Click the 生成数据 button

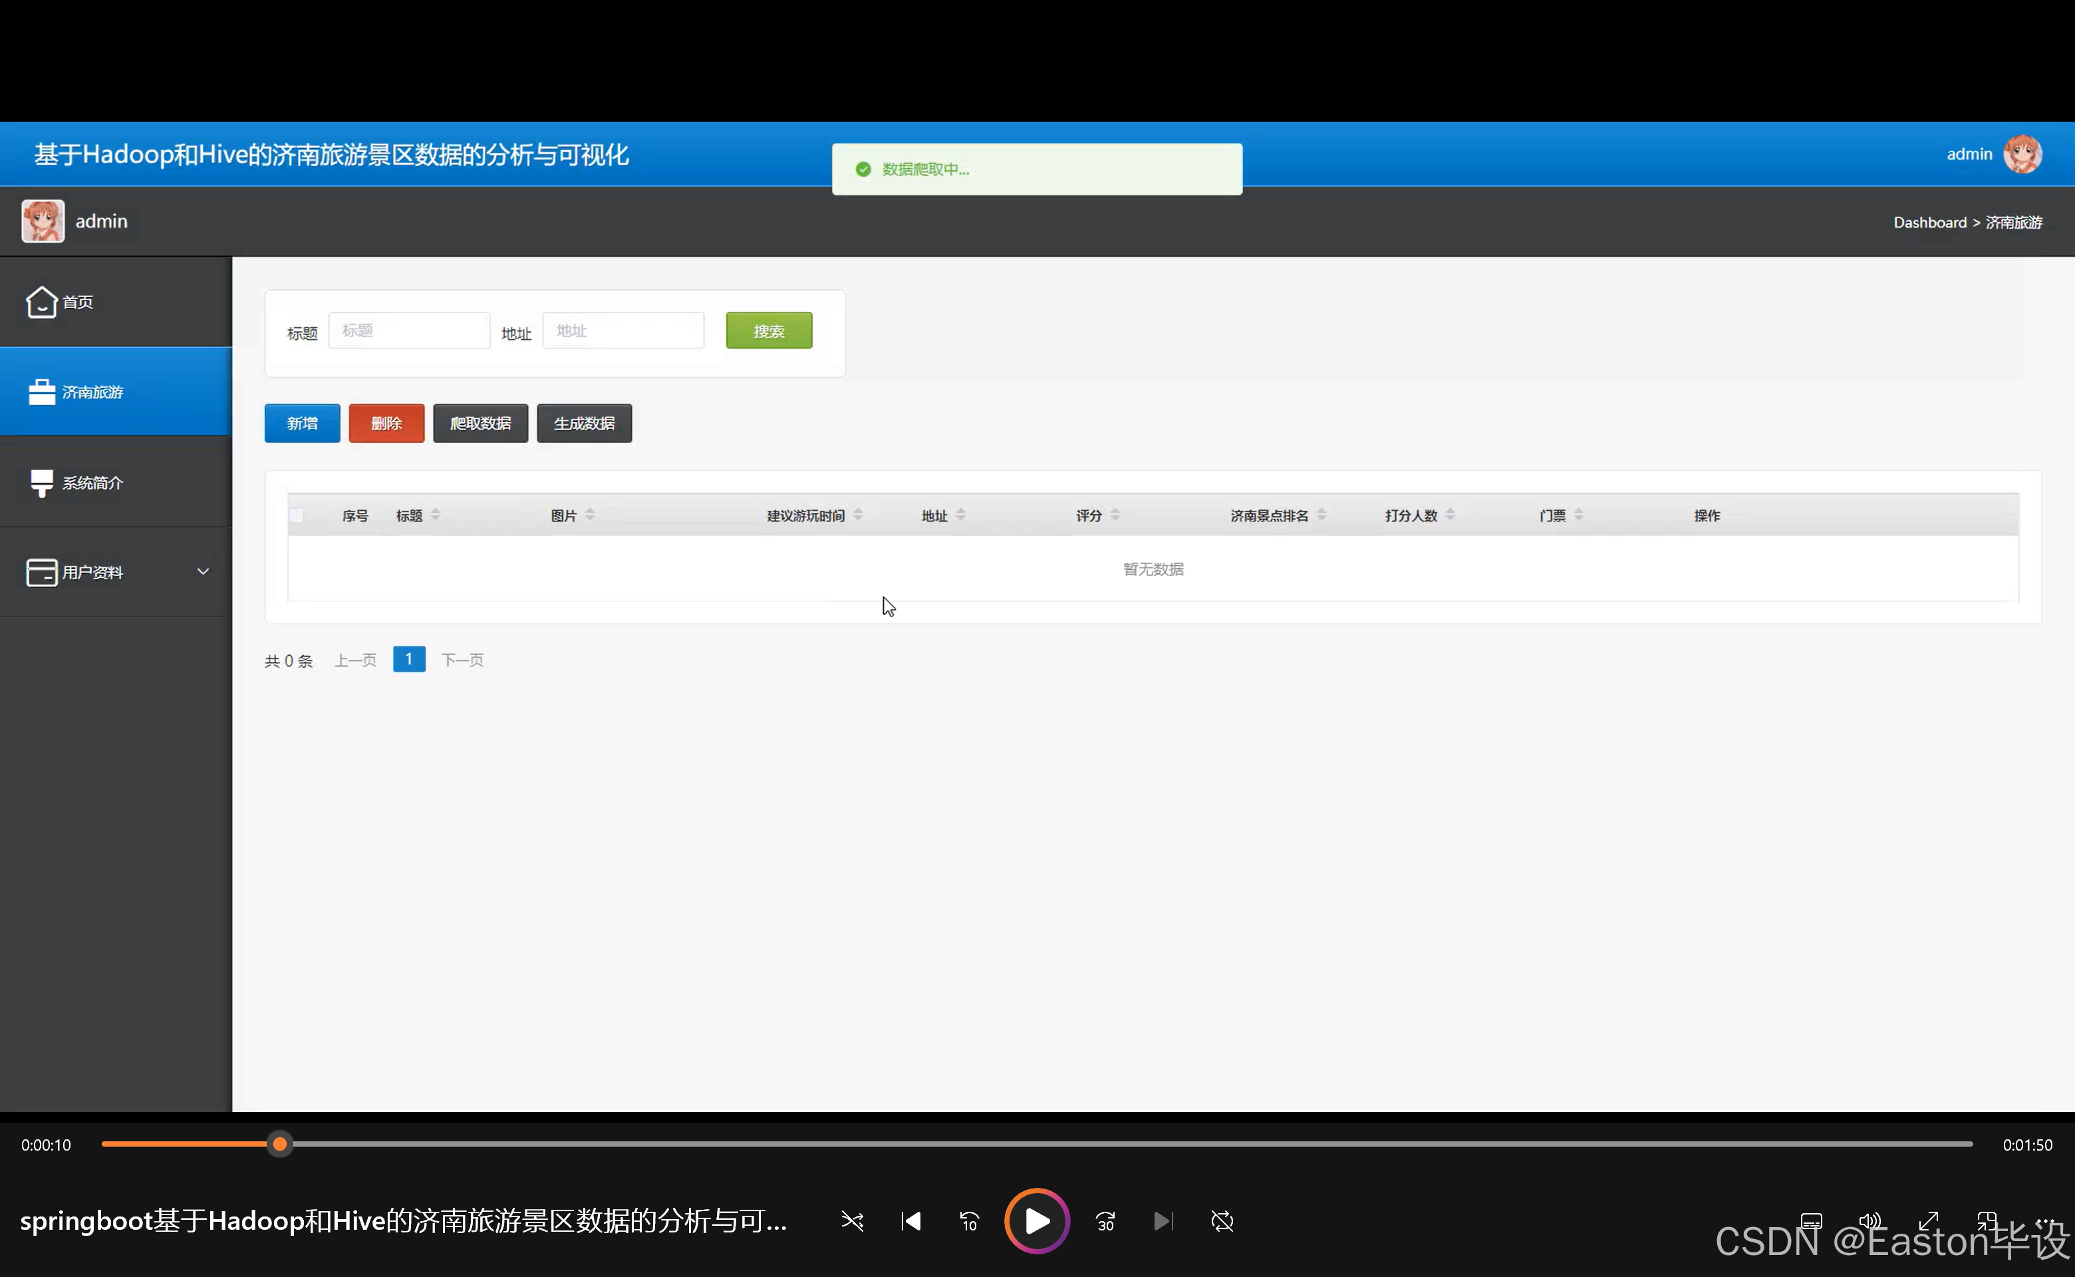coord(585,423)
